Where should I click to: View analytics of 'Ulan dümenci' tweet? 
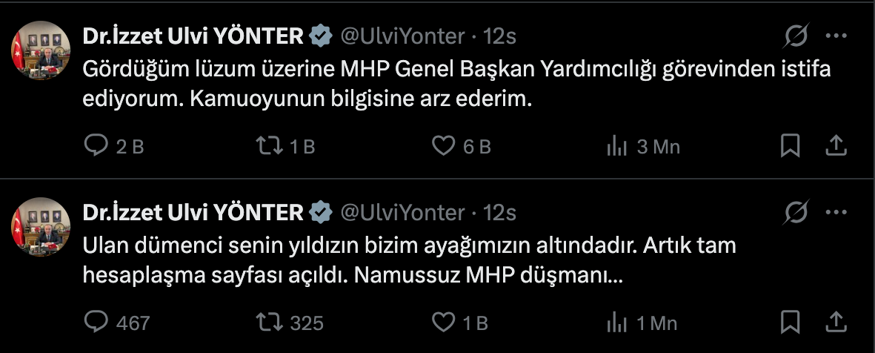point(616,323)
